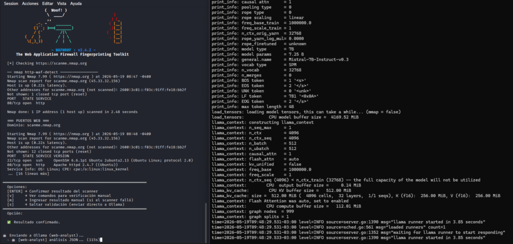Click 'LF token = 781' line in right terminal
513x244 pixels.
265,96
